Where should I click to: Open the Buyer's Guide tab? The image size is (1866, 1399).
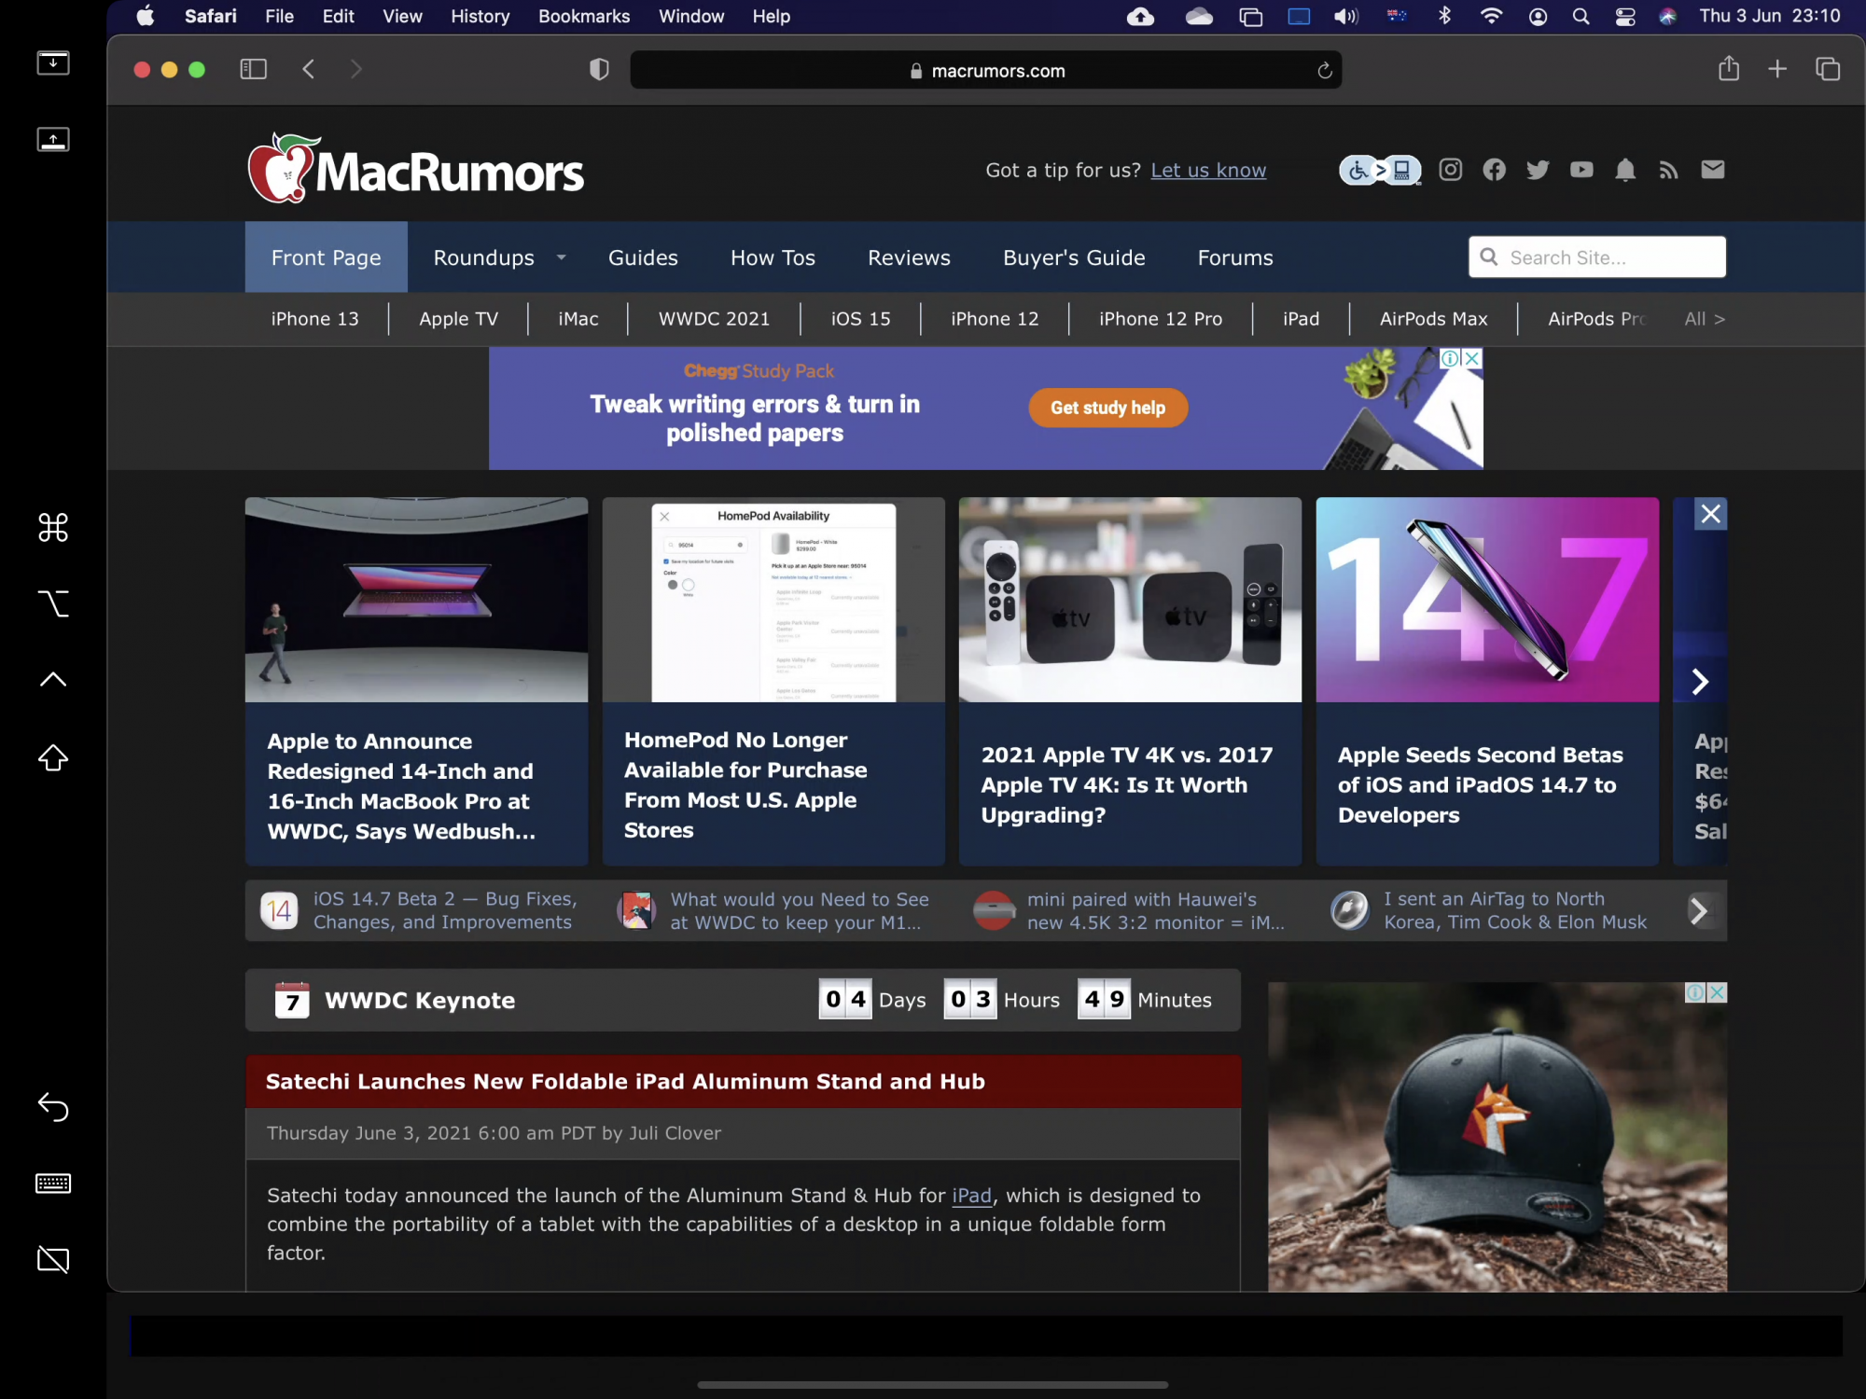click(x=1074, y=257)
